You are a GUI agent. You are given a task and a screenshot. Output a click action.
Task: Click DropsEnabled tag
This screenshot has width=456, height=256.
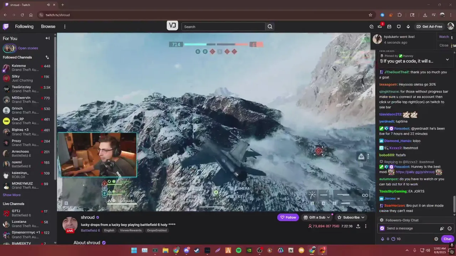tap(157, 230)
